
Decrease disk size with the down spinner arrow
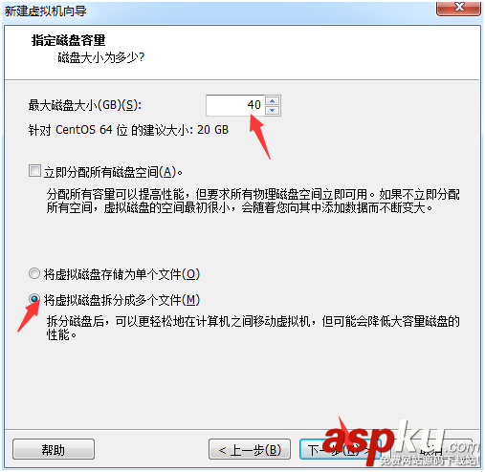(272, 111)
